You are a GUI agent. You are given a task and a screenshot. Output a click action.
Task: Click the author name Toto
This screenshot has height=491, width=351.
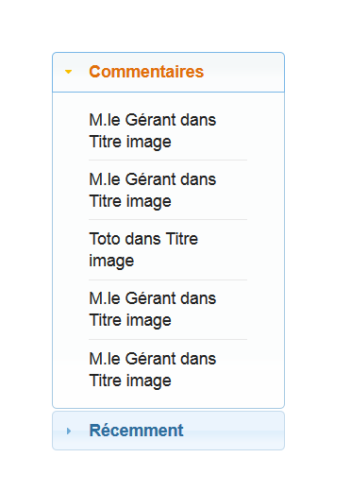click(x=105, y=239)
